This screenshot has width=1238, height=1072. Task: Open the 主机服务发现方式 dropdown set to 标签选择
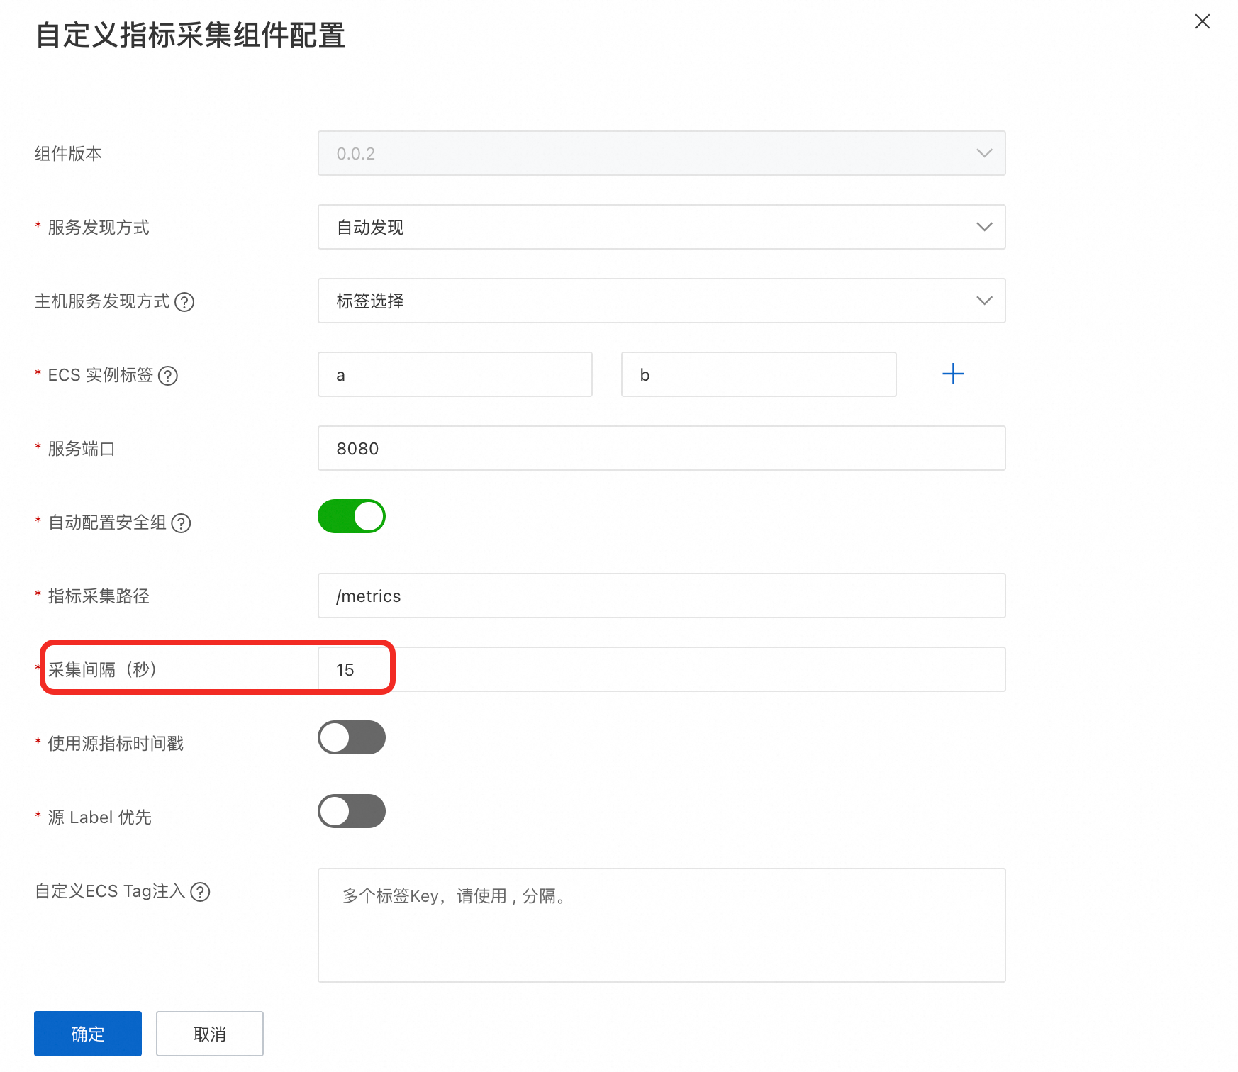tap(662, 301)
